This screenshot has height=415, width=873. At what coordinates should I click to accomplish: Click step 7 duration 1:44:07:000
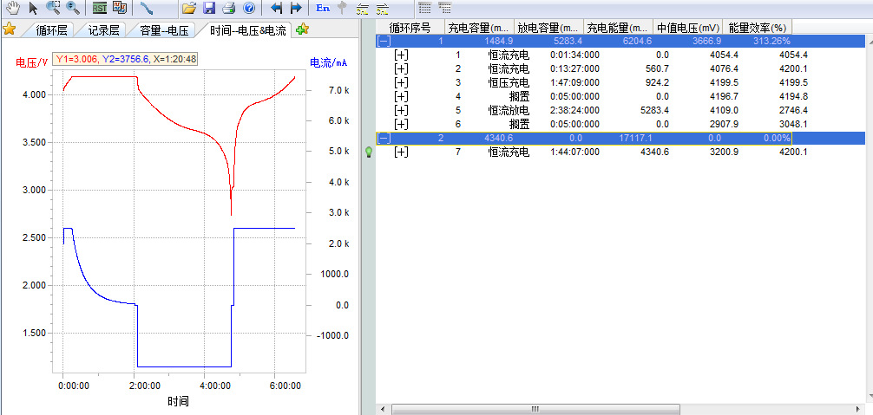point(574,151)
